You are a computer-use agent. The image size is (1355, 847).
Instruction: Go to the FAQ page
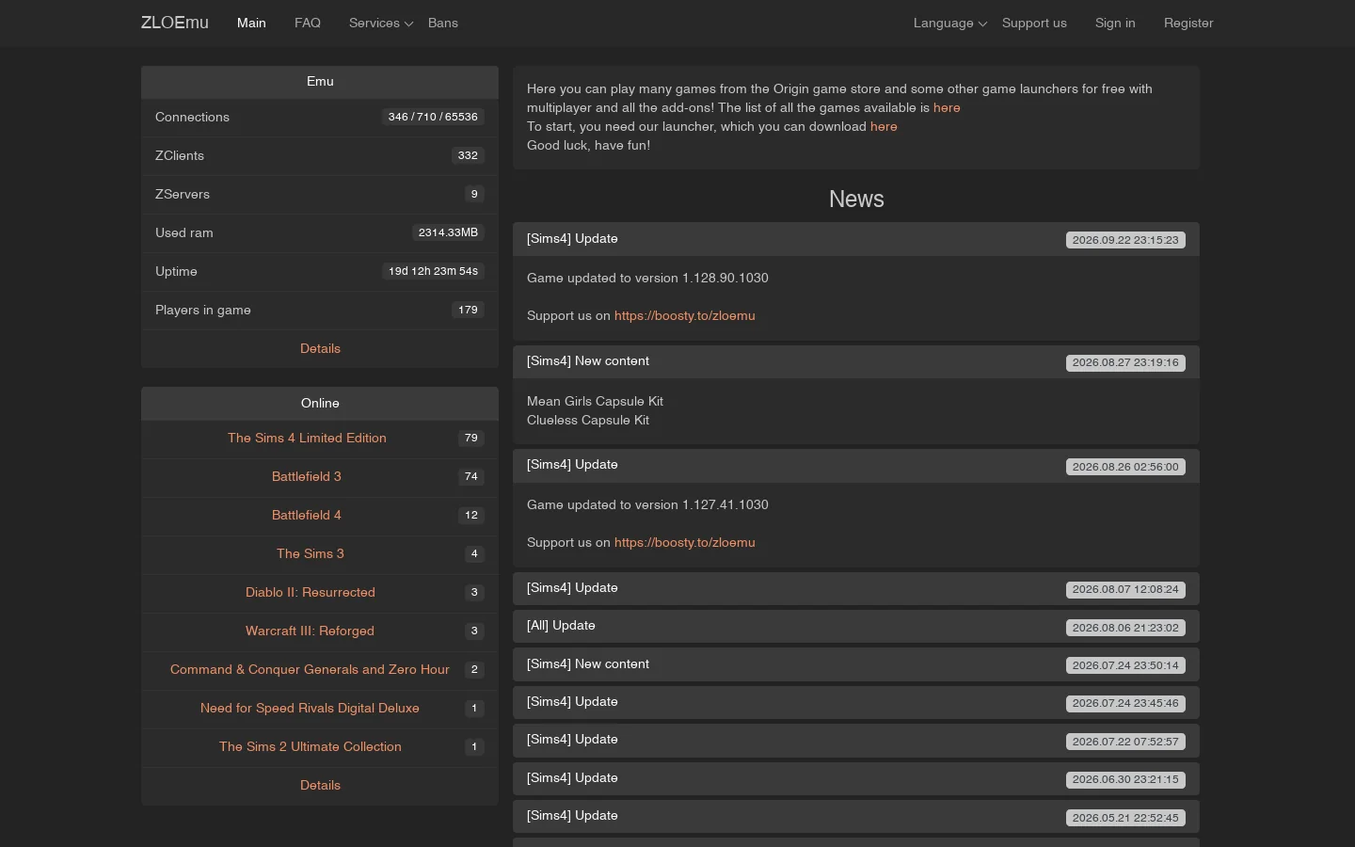pyautogui.click(x=308, y=23)
